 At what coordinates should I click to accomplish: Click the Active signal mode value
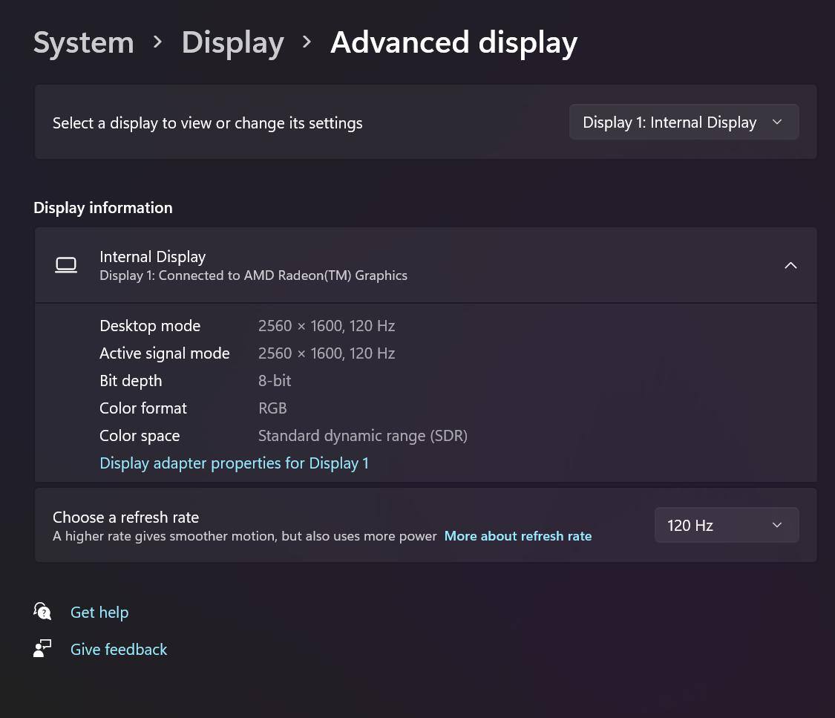pyautogui.click(x=326, y=353)
